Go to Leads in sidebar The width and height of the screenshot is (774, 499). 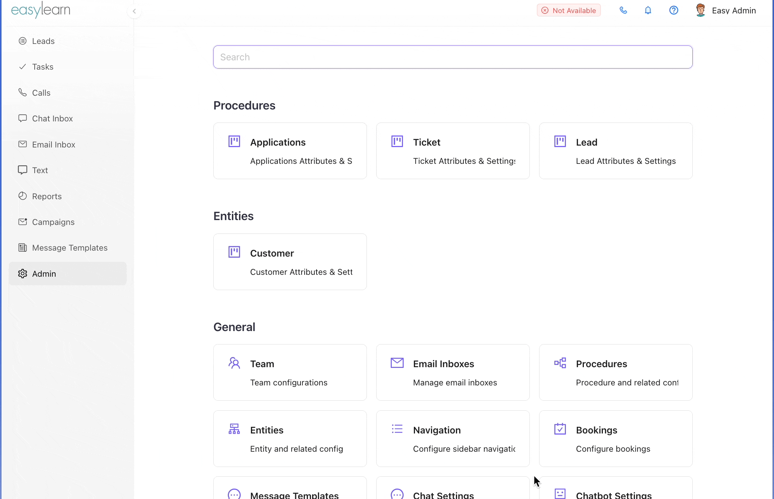pyautogui.click(x=43, y=41)
